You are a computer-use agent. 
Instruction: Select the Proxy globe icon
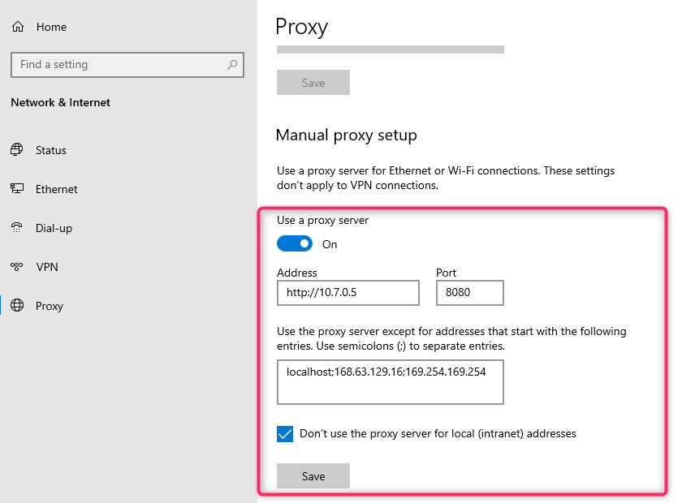[17, 306]
